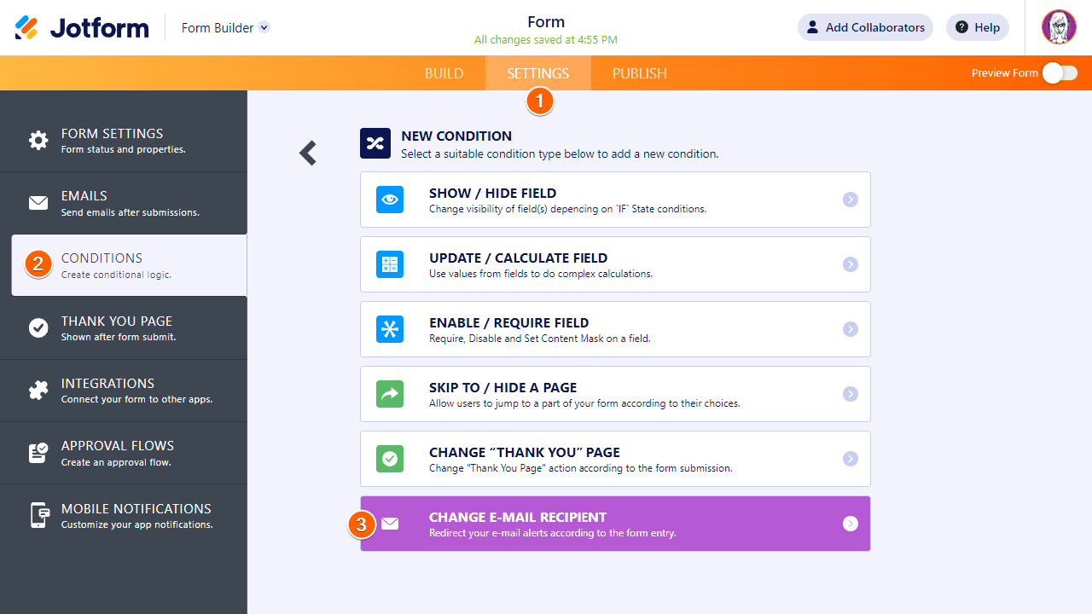1092x614 pixels.
Task: Click the Show / Hide Field eye icon
Action: click(x=390, y=200)
